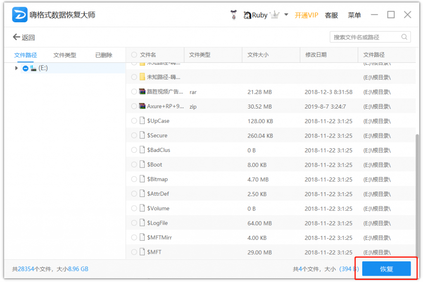Image resolution: width=423 pixels, height=282 pixels.
Task: Expand the (E:) drive tree node
Action: point(16,68)
